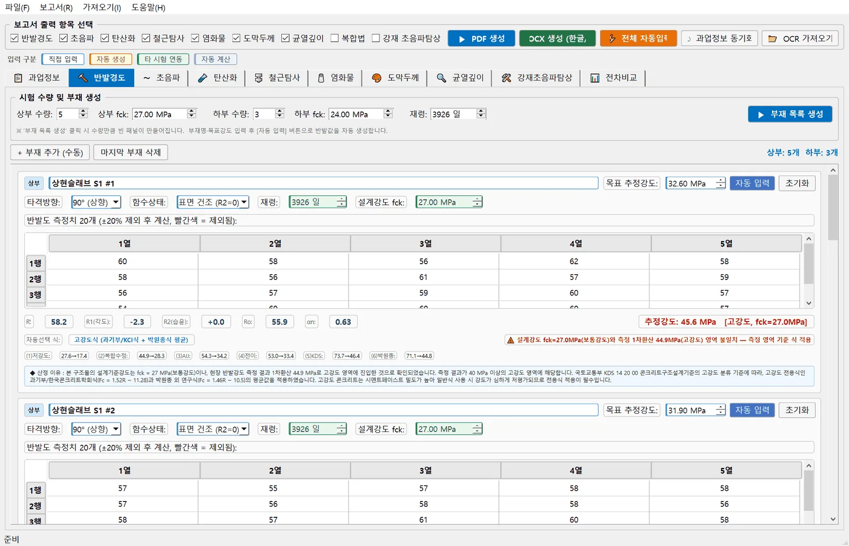Click the warning triangle in the 설계강도 message
849x546 pixels.
[x=510, y=340]
